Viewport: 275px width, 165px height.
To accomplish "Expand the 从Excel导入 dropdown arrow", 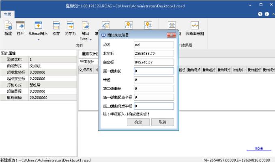I will pos(39,40).
